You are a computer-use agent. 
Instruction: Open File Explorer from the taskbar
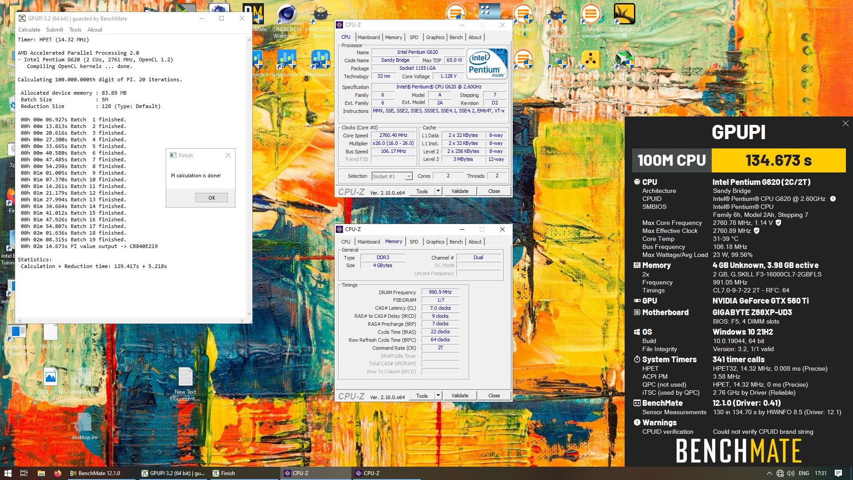(41, 473)
